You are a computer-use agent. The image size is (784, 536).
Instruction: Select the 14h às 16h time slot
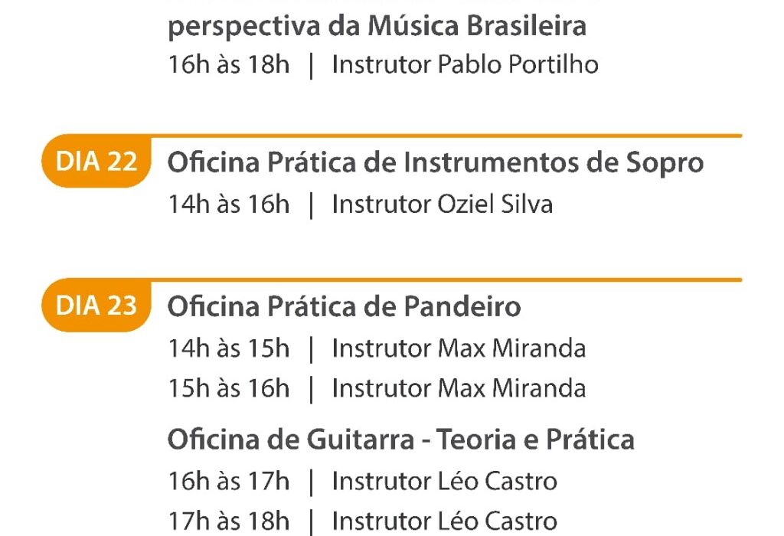tap(229, 204)
